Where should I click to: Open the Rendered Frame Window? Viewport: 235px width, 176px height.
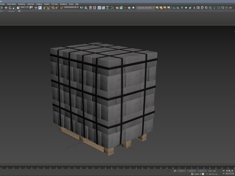[x=121, y=8]
